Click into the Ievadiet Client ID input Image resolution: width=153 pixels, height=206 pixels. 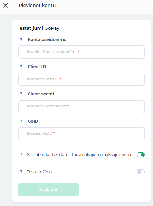pos(82,79)
